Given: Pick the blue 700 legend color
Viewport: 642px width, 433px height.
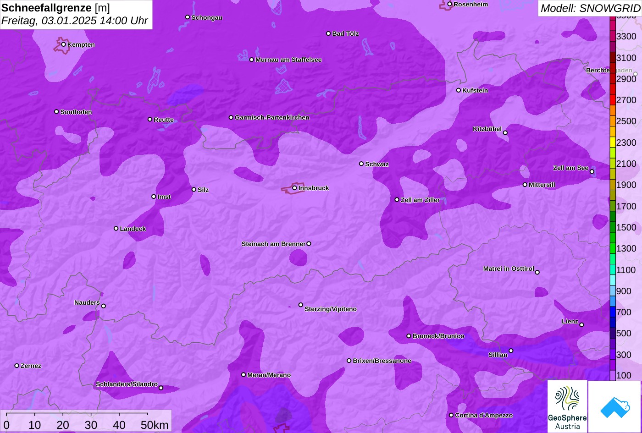Looking at the screenshot, I should click(x=613, y=312).
